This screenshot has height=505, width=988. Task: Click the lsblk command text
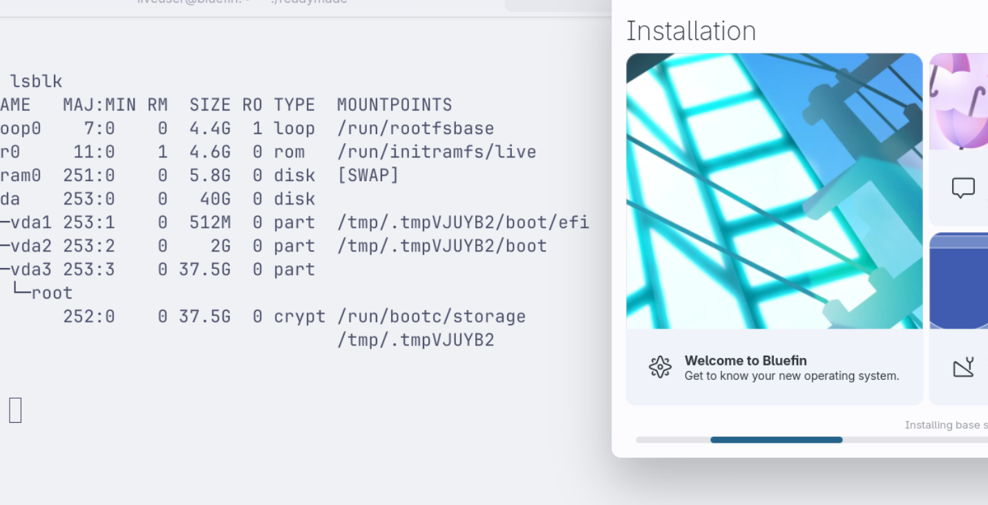36,82
